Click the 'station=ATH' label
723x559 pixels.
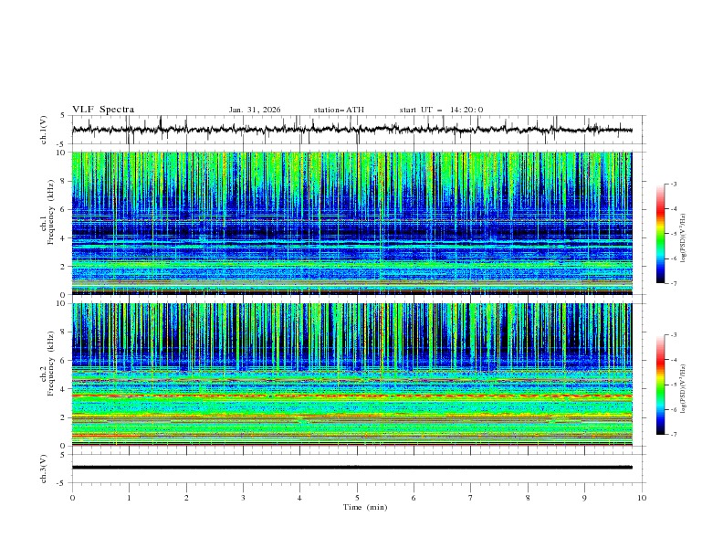pyautogui.click(x=339, y=110)
